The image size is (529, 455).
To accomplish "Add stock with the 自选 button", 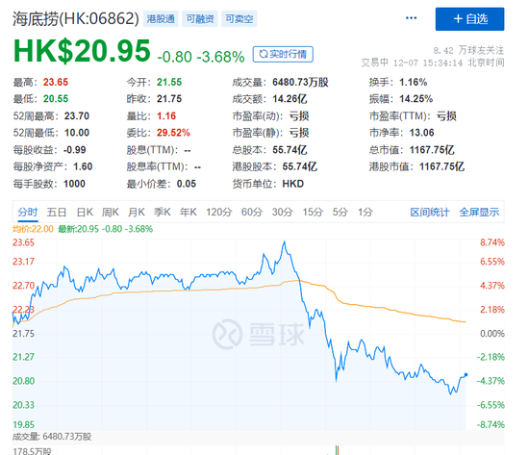I will click(x=469, y=19).
